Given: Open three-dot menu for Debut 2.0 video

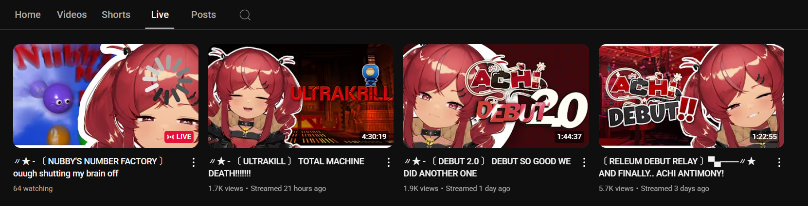Looking at the screenshot, I should point(584,162).
